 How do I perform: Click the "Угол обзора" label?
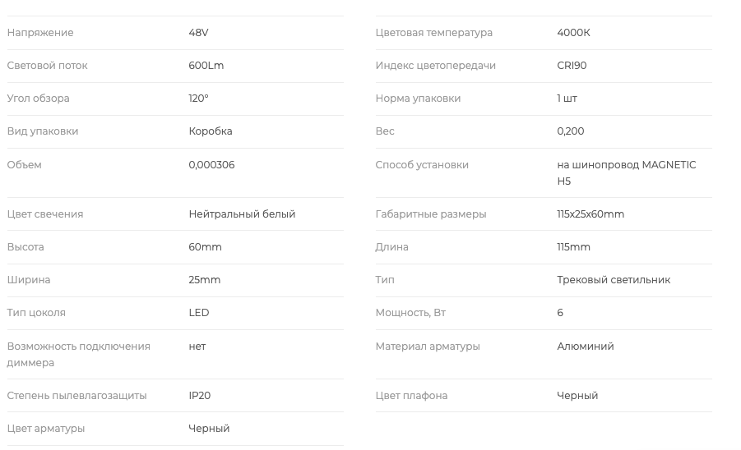pos(38,99)
